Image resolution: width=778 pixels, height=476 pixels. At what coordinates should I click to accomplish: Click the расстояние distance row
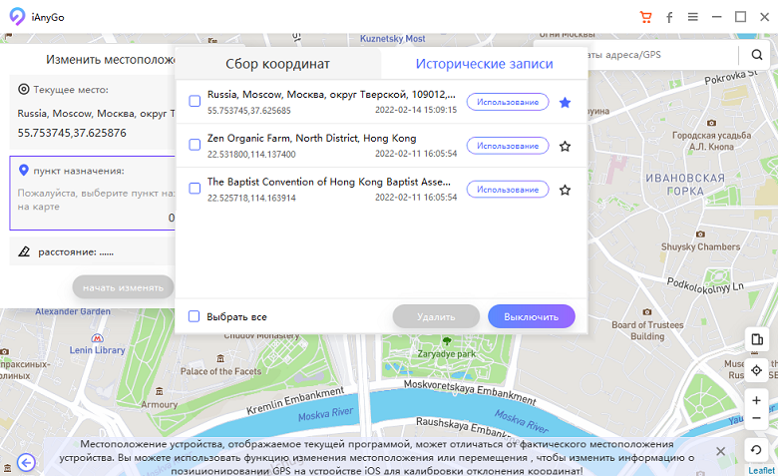[x=93, y=251]
